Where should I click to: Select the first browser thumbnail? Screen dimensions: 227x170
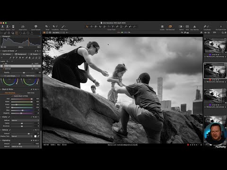215,46
